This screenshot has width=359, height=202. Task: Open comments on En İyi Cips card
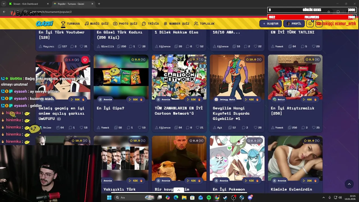[x=130, y=128]
